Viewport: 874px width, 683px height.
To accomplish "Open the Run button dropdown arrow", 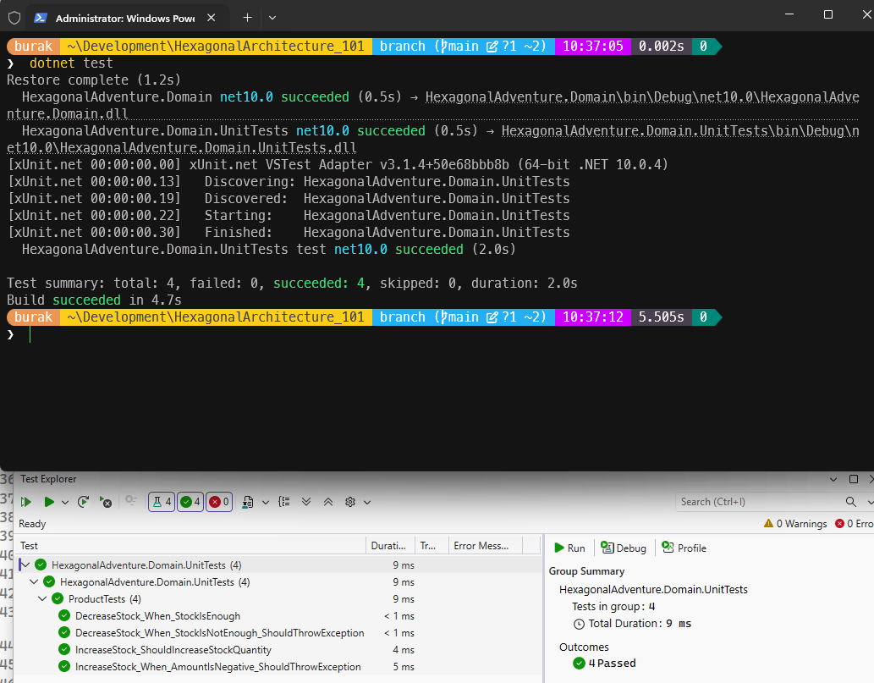I will click(x=65, y=502).
